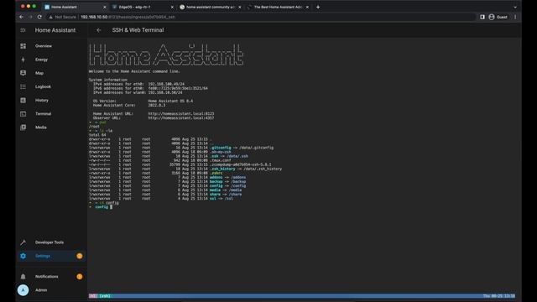Click the addons symlink entry

(x=216, y=177)
